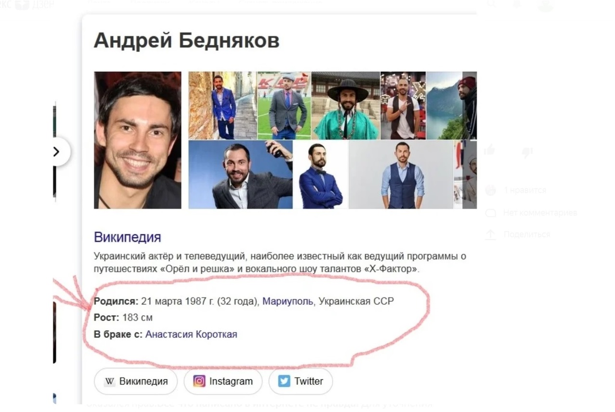This screenshot has width=615, height=412.
Task: Open photo of man holding microphone overhead
Action: (x=240, y=175)
